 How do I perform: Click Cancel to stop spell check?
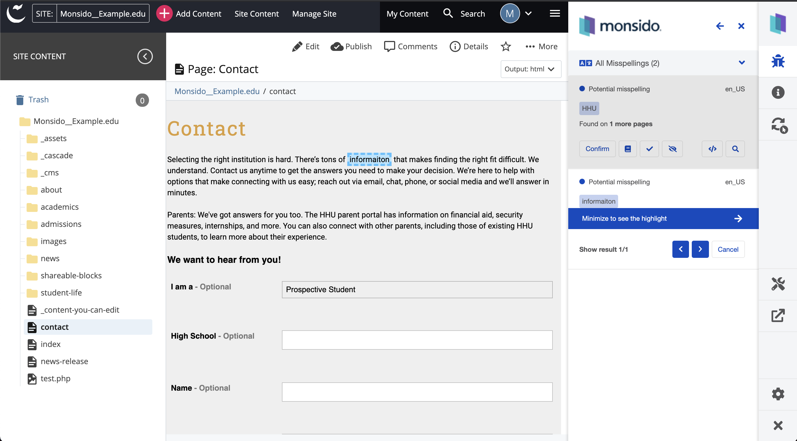pos(729,249)
